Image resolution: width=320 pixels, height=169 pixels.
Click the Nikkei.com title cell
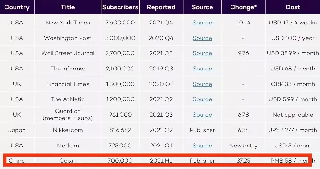(x=68, y=130)
